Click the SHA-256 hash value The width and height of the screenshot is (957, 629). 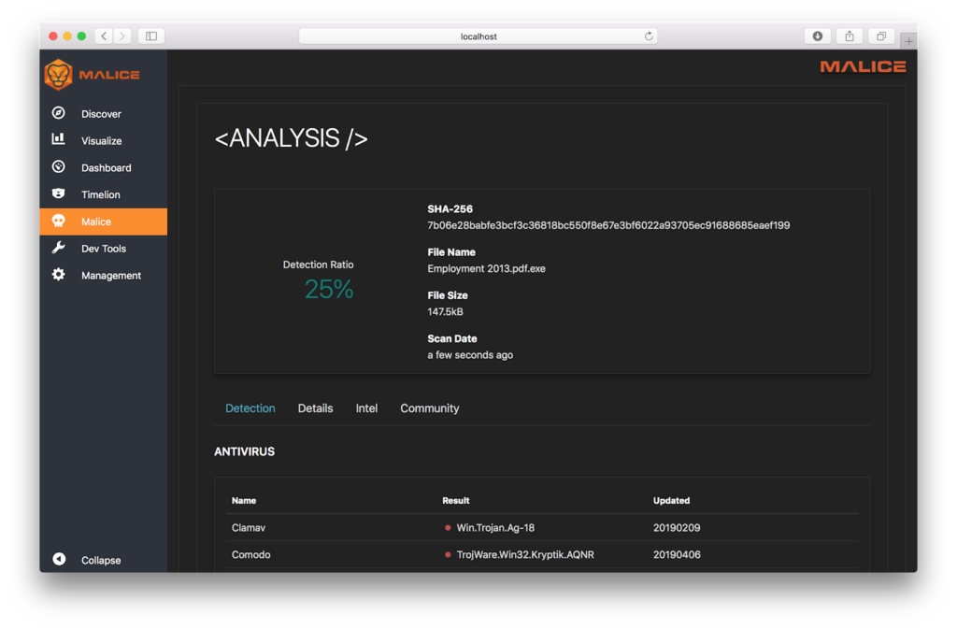[x=608, y=225]
